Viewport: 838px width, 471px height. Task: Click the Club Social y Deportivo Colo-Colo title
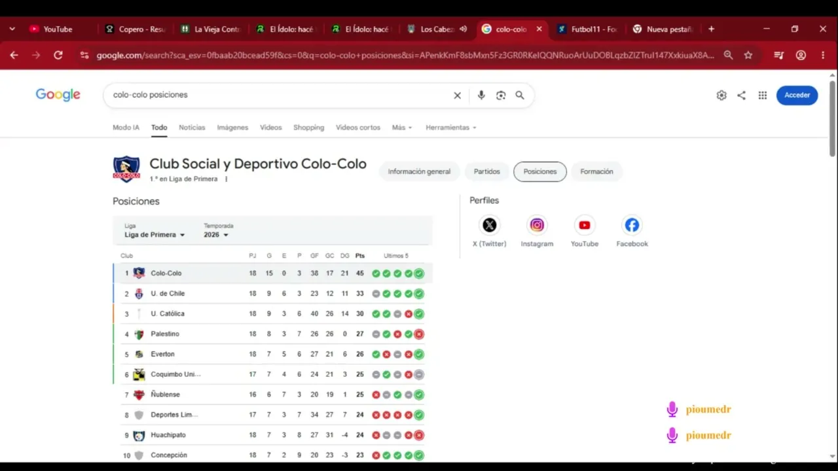258,164
